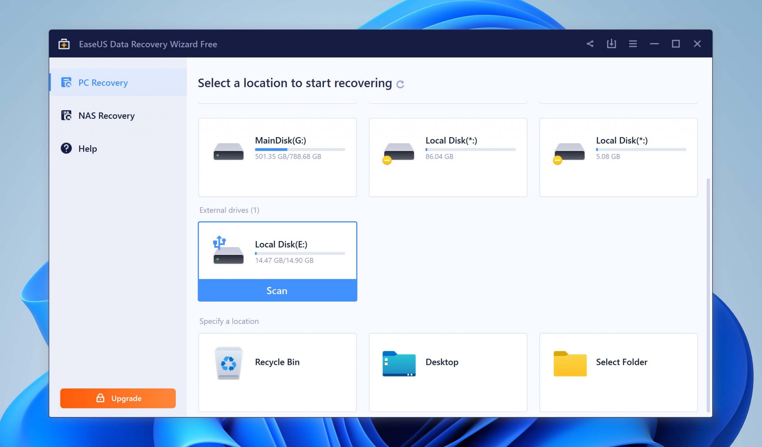Click the "86.04 GB" size label

[439, 156]
